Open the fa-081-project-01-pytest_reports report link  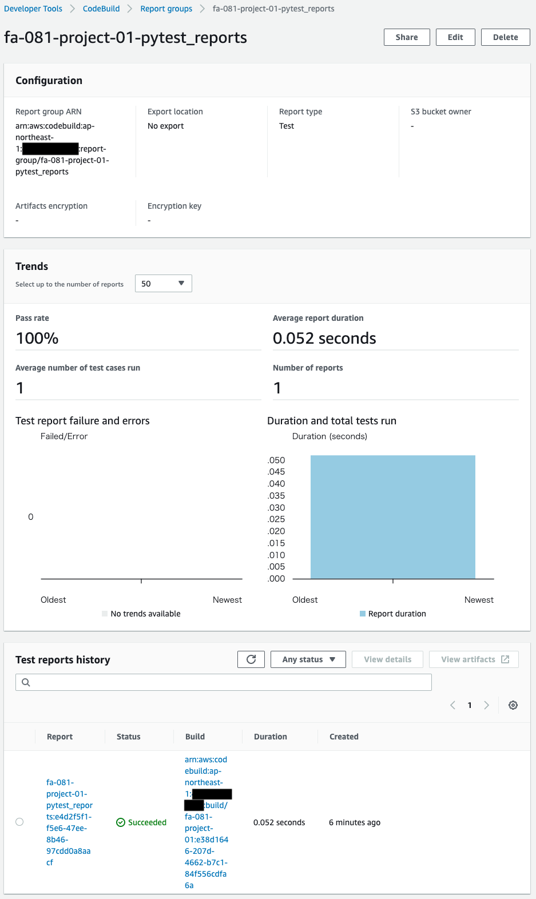point(69,822)
